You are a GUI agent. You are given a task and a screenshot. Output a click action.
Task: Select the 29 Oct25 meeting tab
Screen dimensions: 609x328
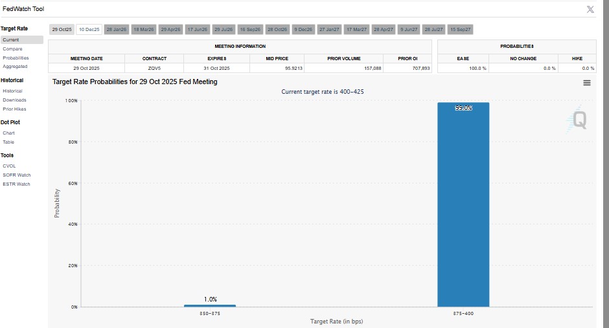62,30
